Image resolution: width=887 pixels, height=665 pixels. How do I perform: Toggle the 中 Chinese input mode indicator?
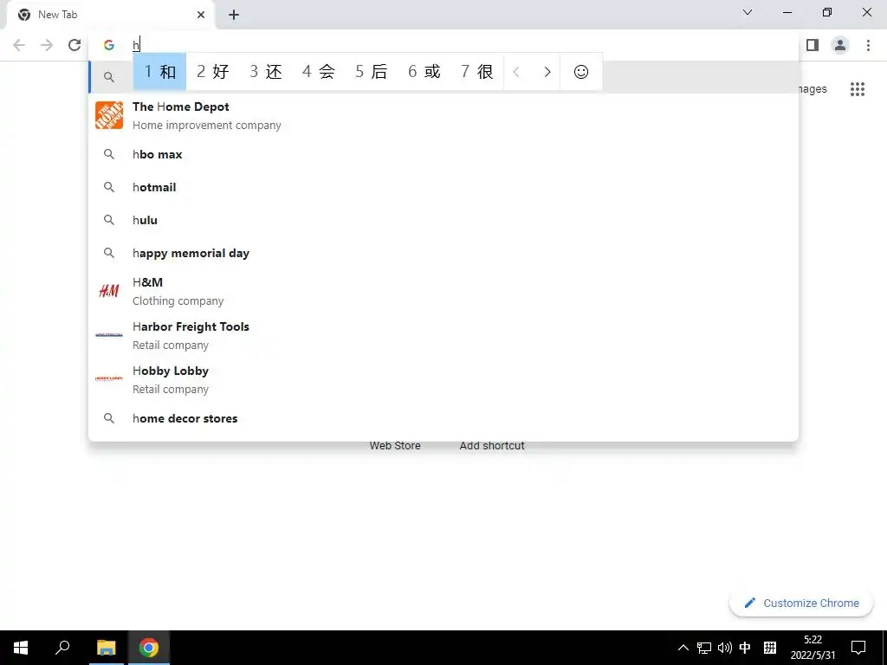pos(745,648)
